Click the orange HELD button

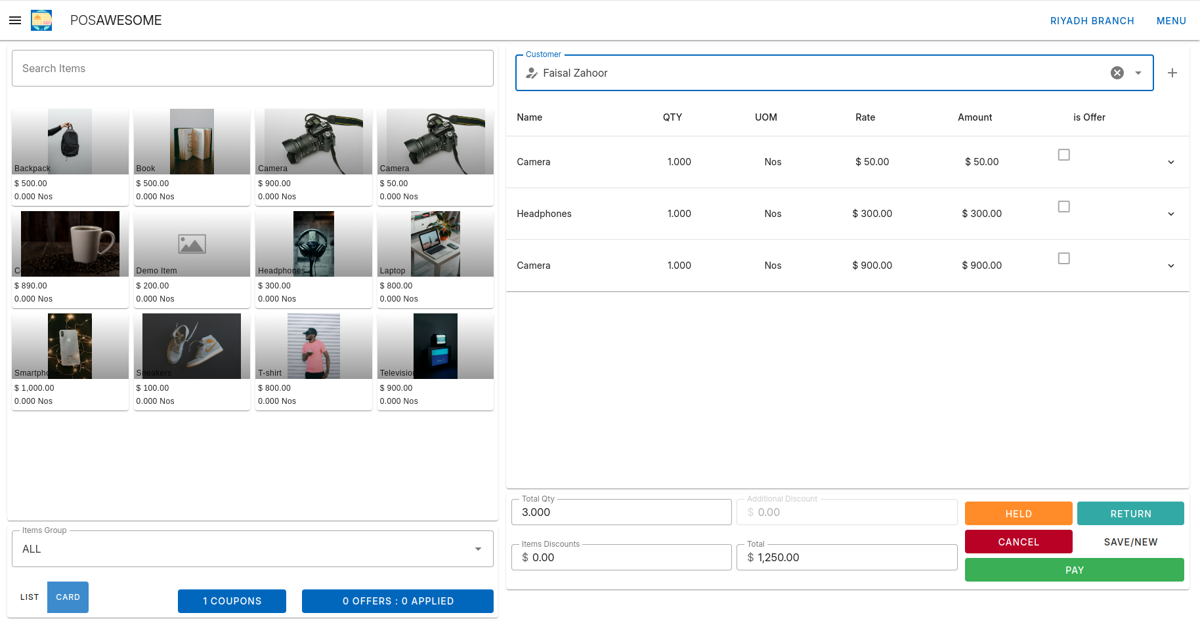click(x=1019, y=513)
